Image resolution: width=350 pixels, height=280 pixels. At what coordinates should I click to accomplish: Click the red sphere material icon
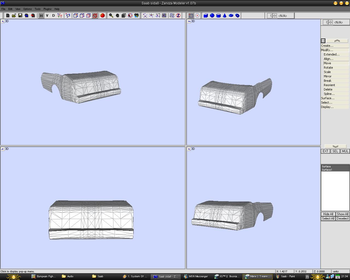point(103,16)
